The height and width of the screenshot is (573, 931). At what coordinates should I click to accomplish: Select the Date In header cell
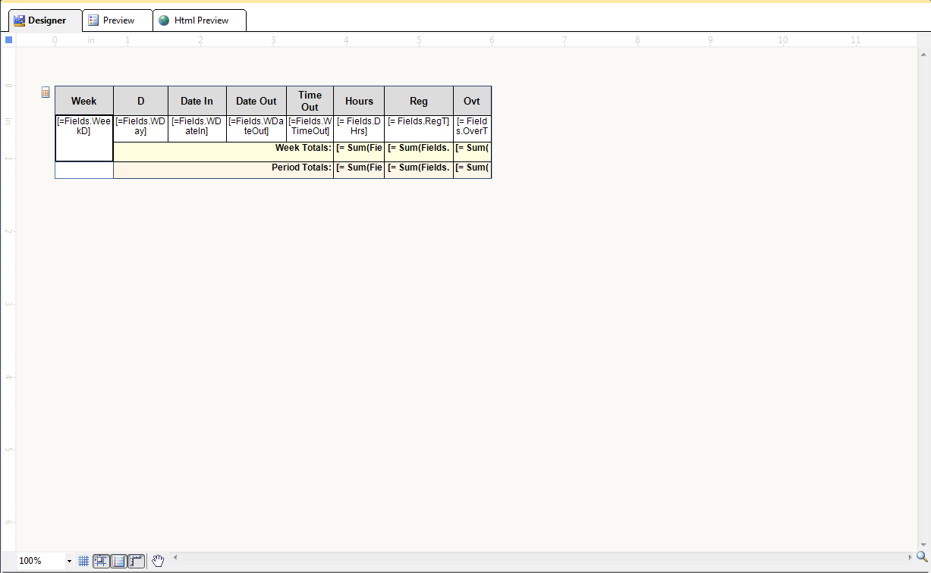197,101
